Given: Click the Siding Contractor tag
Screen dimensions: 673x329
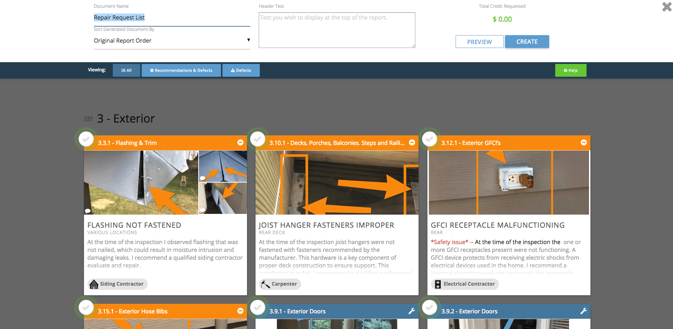Looking at the screenshot, I should [x=117, y=284].
